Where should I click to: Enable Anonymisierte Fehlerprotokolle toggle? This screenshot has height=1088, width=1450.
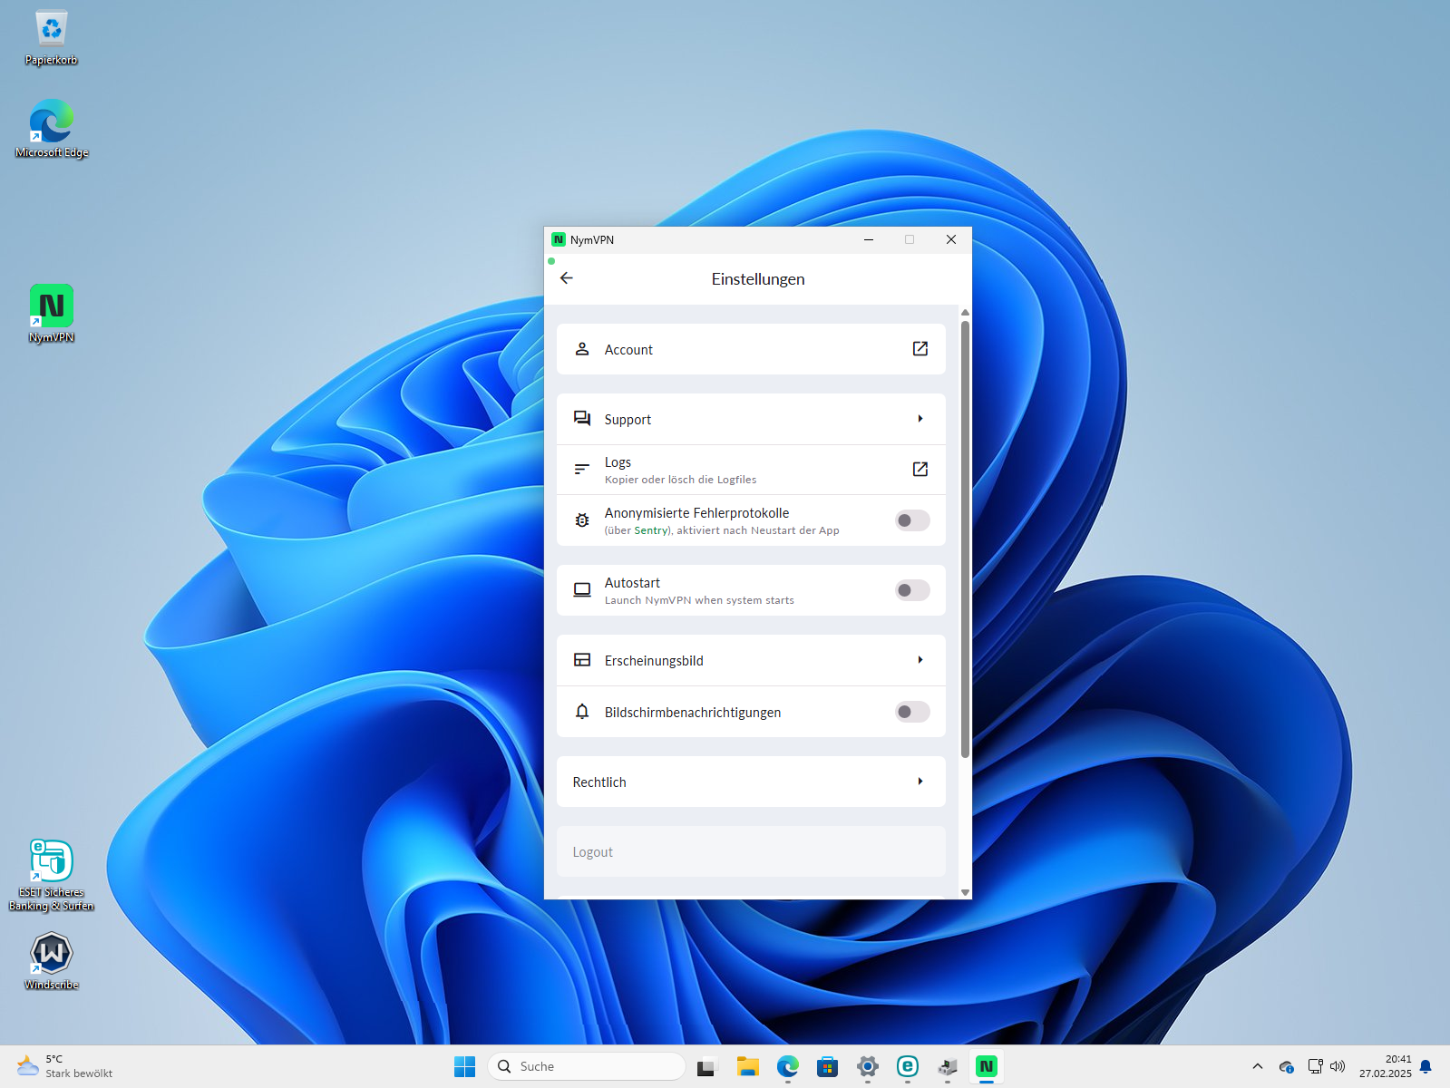[912, 520]
